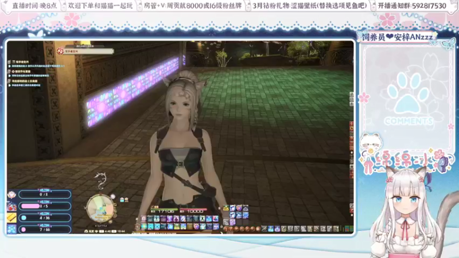459x258 pixels.
Task: Click the wifi connection status icon
Action: point(96,231)
